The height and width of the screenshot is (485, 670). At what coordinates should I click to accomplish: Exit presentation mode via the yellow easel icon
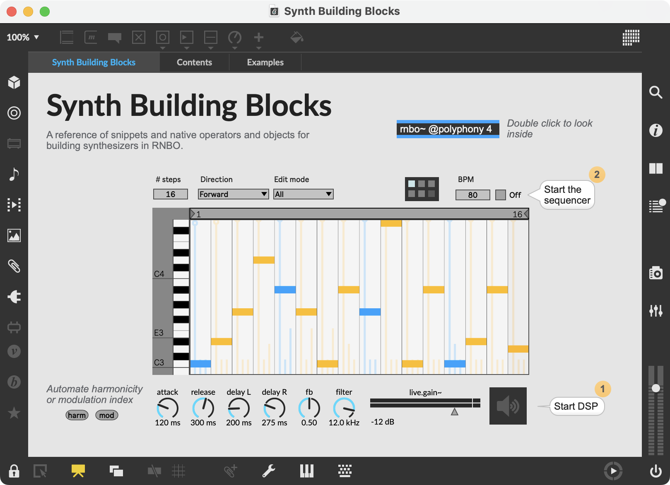[x=78, y=471]
